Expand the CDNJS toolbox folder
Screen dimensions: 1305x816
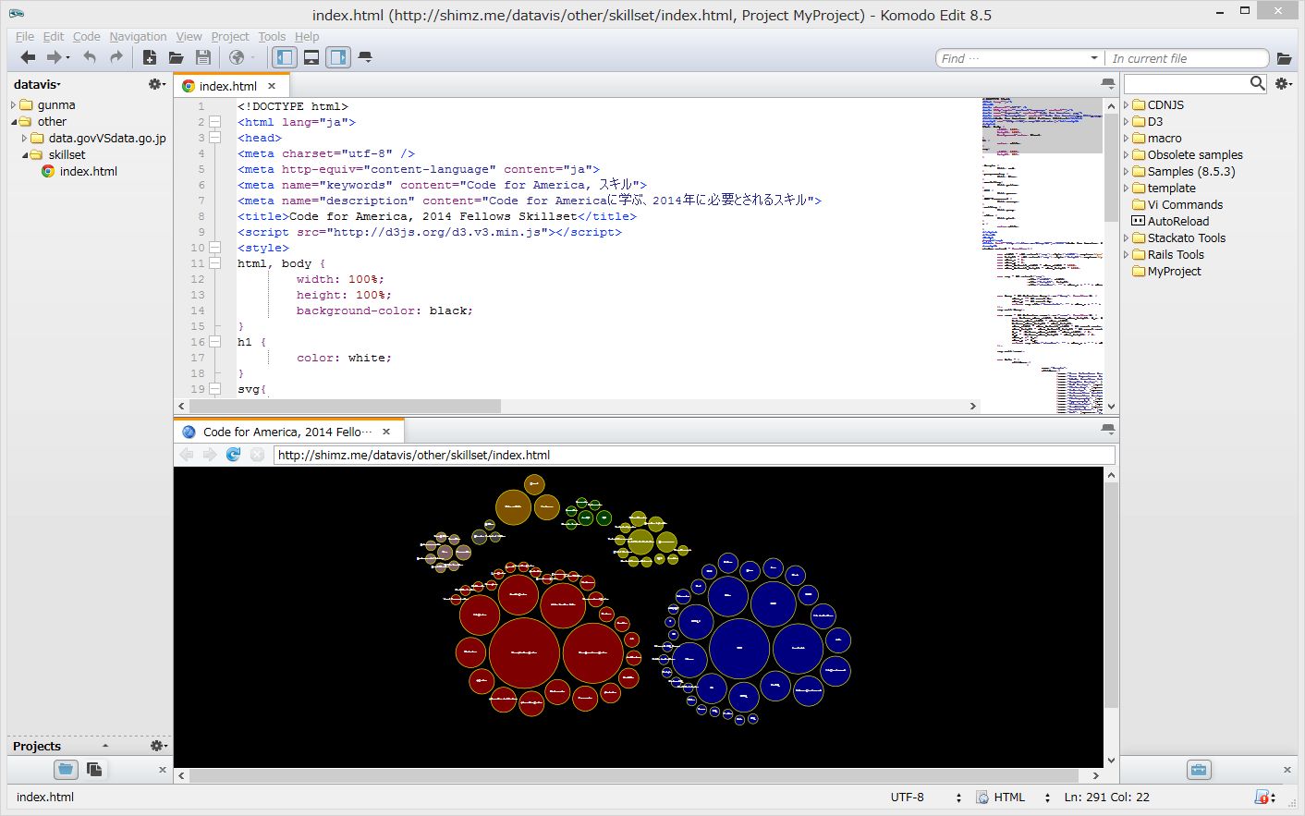click(x=1127, y=105)
